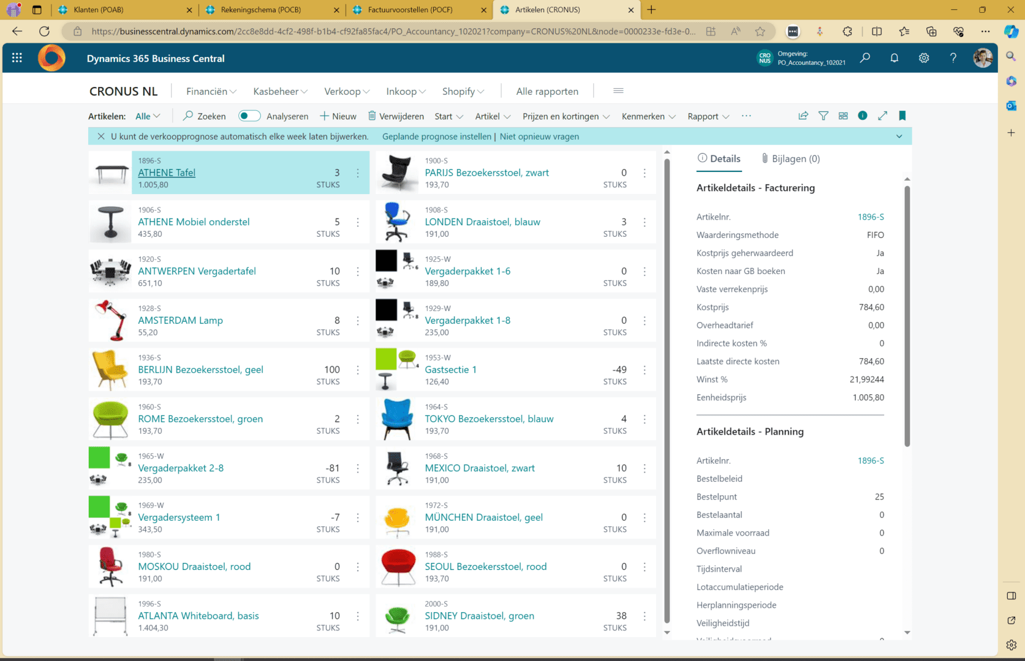Open the settings gear in Business Central header
Viewport: 1025px width, 661px height.
tap(923, 58)
